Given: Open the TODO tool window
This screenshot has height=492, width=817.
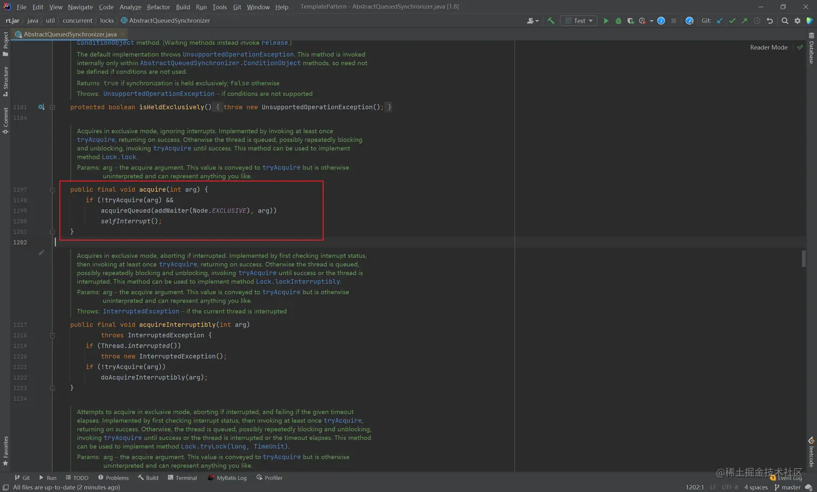Looking at the screenshot, I should pyautogui.click(x=77, y=478).
